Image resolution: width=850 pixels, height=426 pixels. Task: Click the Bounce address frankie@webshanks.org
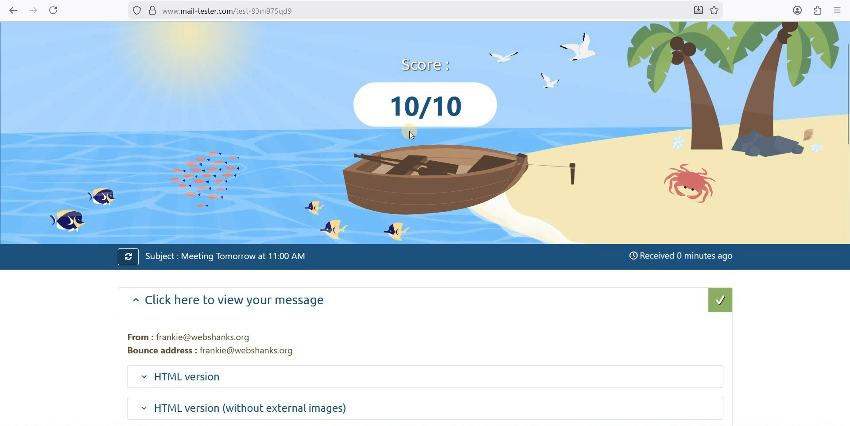pyautogui.click(x=246, y=351)
